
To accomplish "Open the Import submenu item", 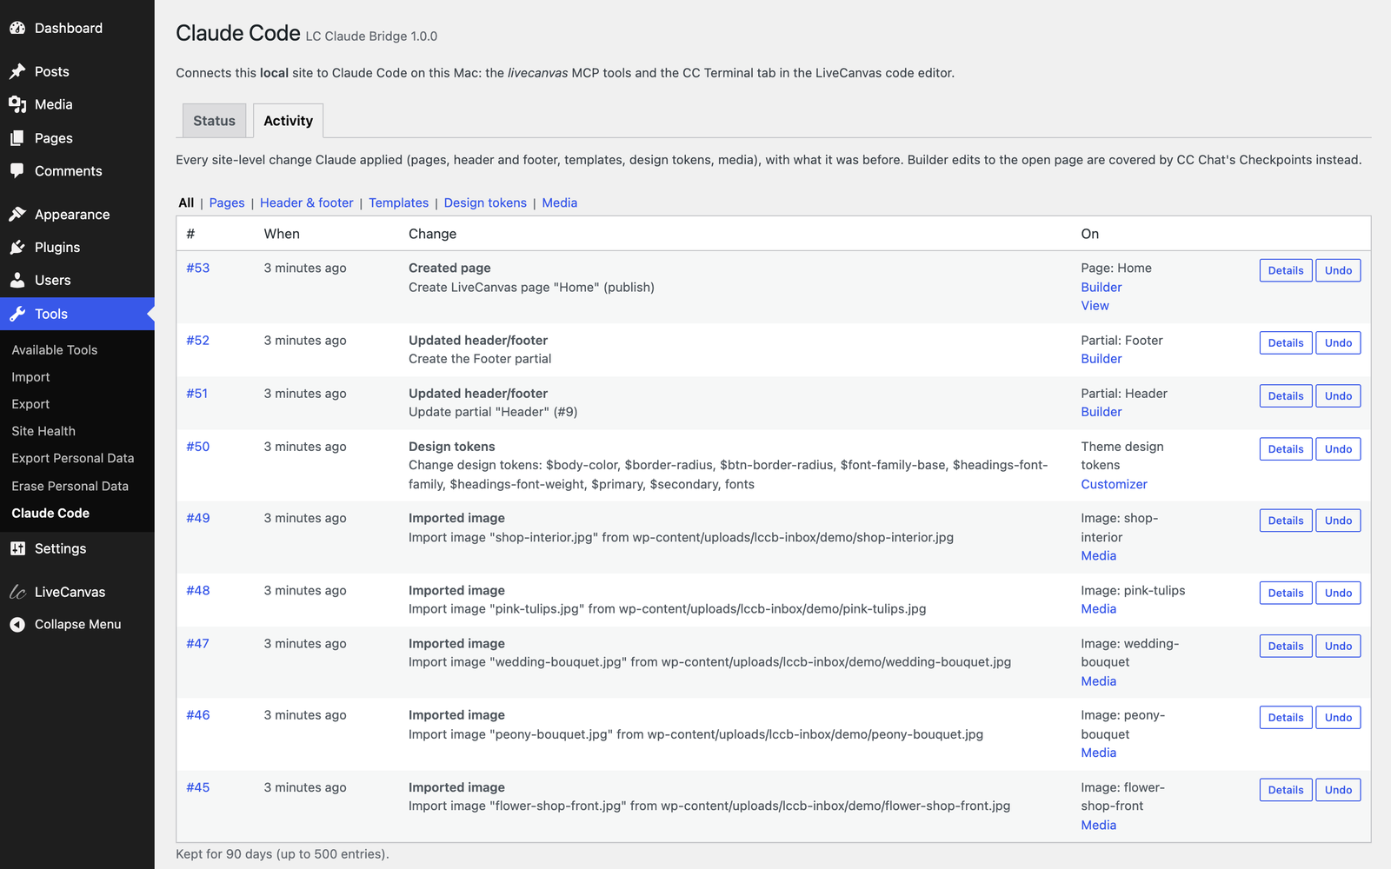I will [30, 377].
